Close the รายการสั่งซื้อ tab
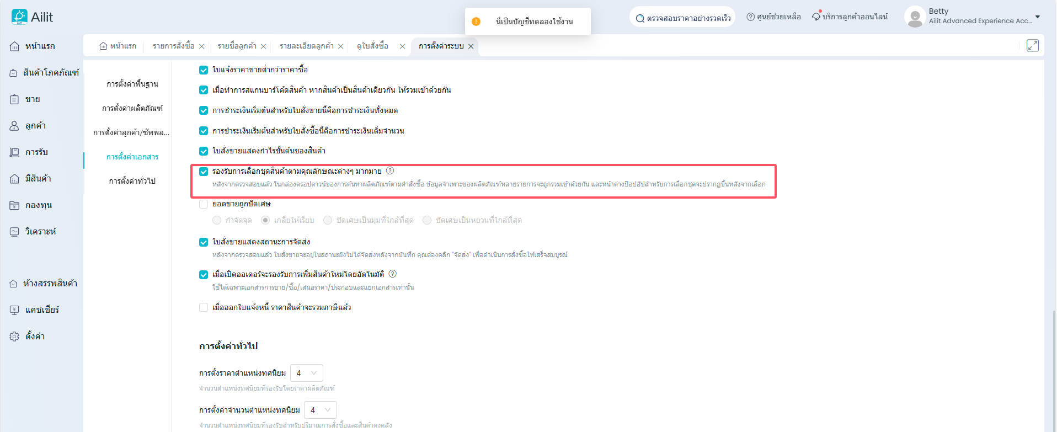Image resolution: width=1057 pixels, height=432 pixels. pos(202,46)
